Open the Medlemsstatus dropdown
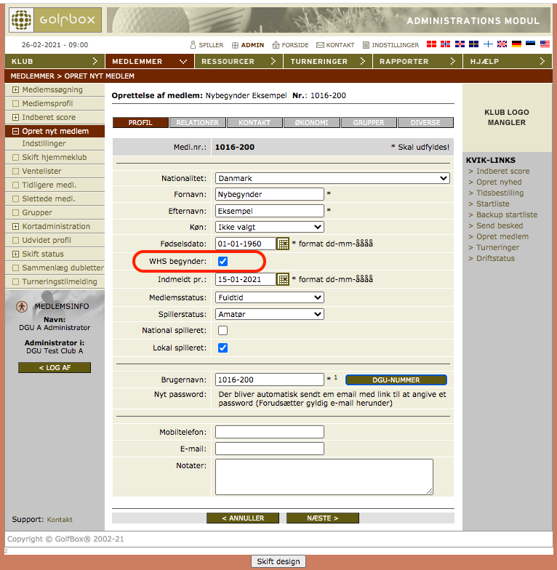 [269, 297]
